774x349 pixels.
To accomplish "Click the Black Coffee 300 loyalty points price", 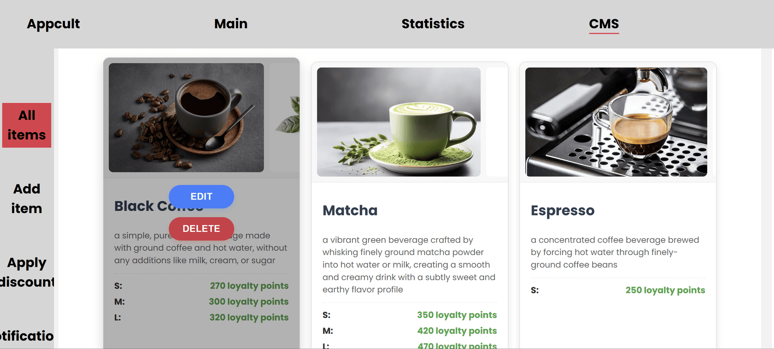I will (248, 301).
